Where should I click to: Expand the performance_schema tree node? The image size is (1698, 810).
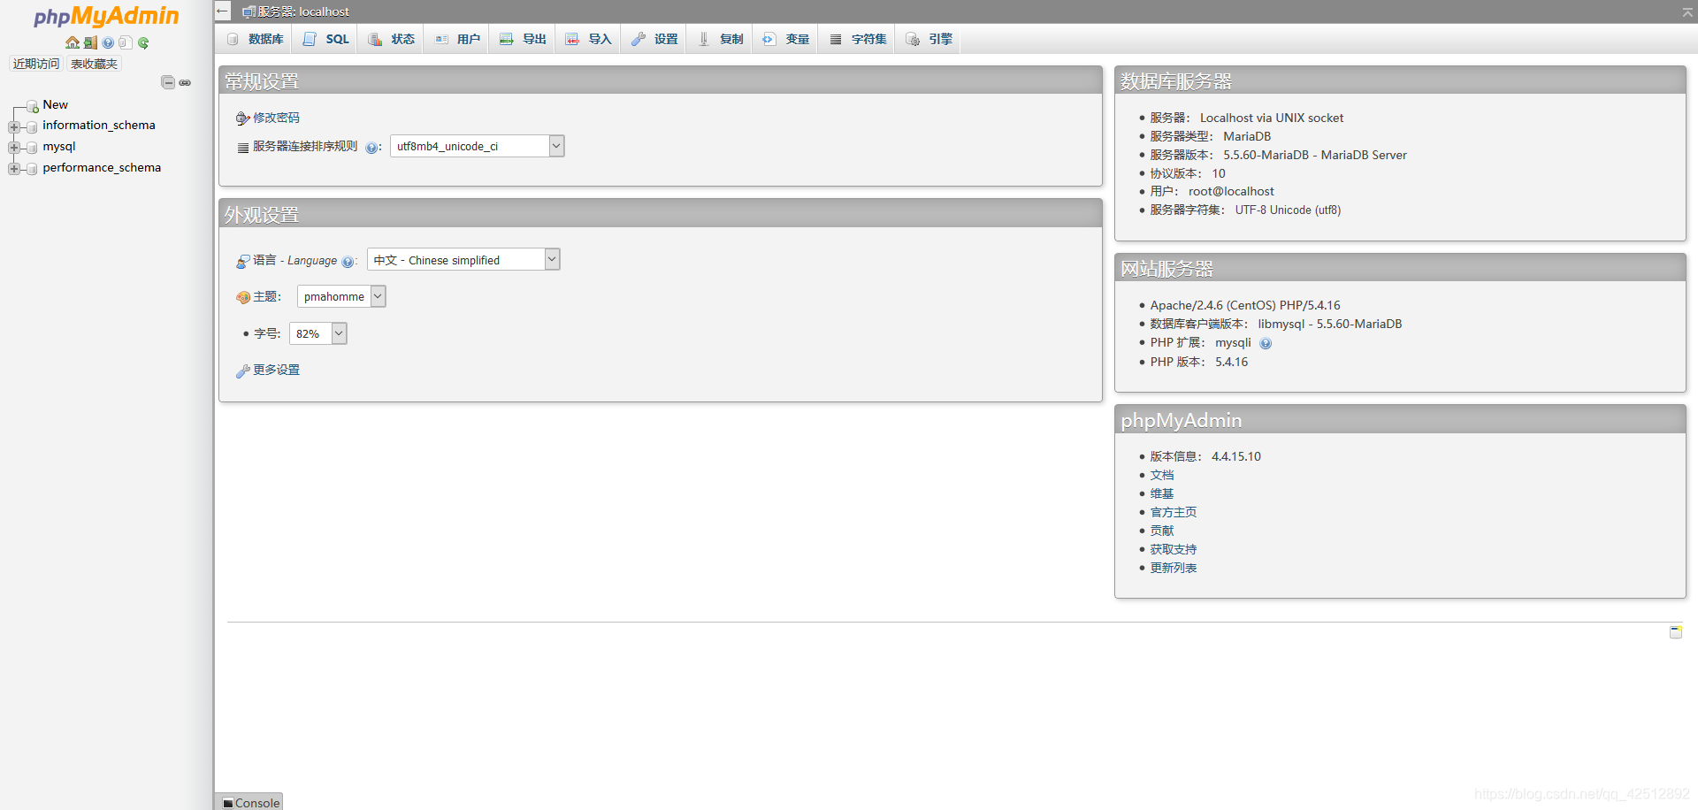(14, 169)
